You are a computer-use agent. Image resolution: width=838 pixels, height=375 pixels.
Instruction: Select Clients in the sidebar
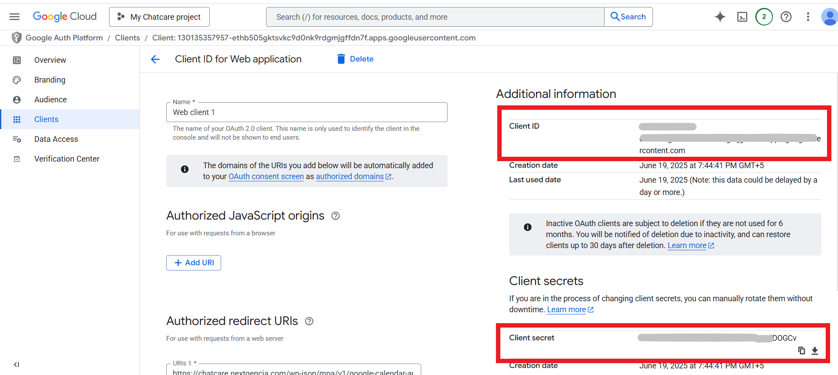(x=70, y=119)
